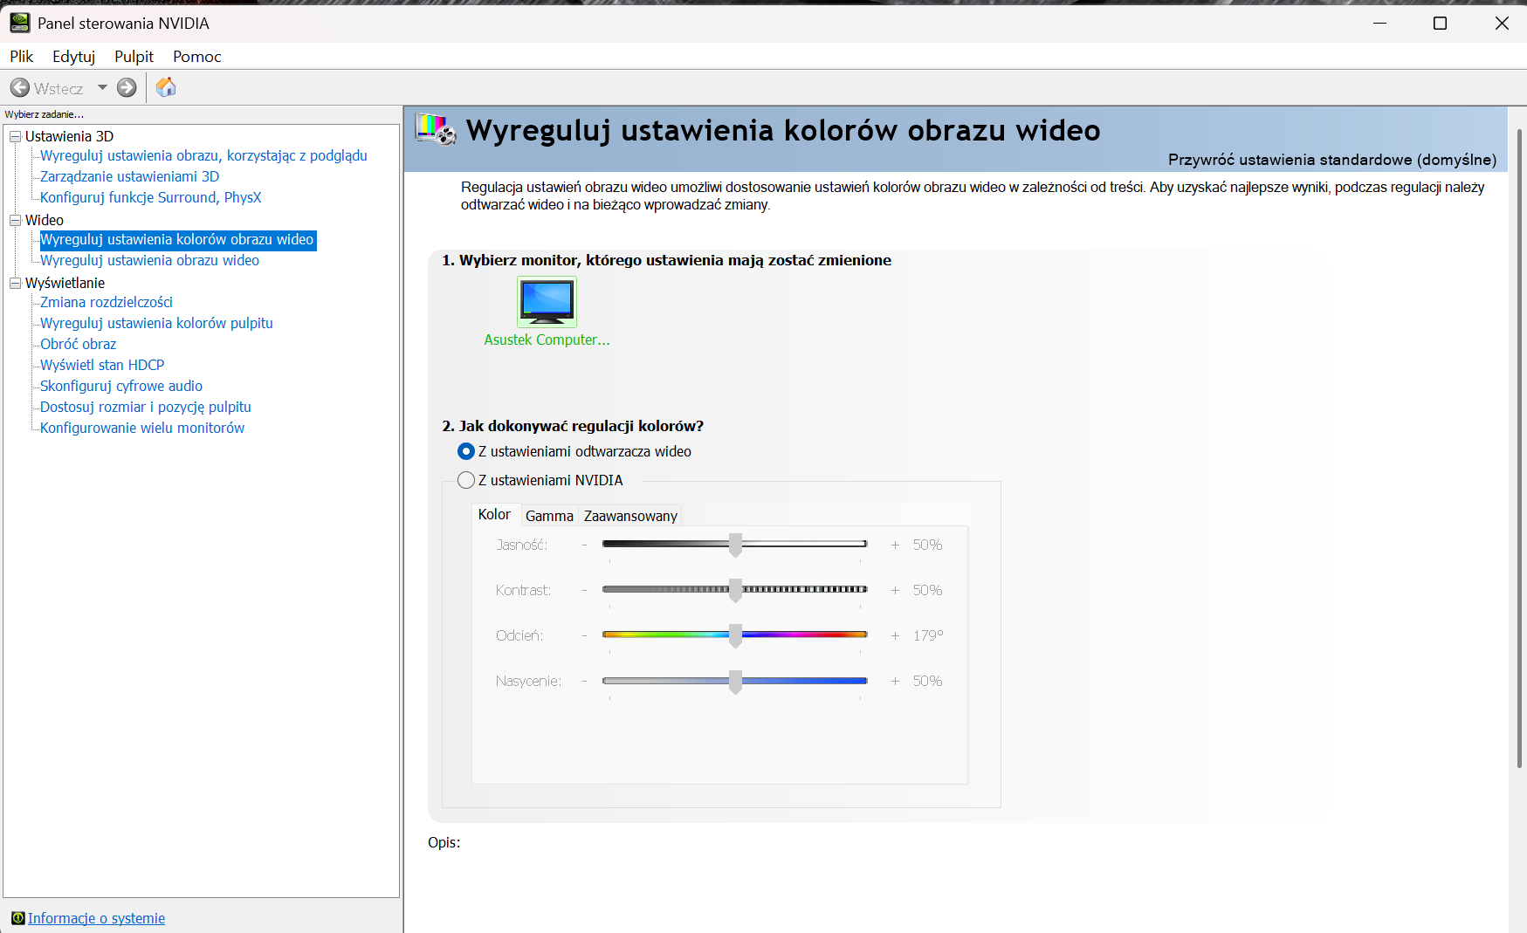Click the Odcień hue slider thumb
1527x933 pixels.
736,636
